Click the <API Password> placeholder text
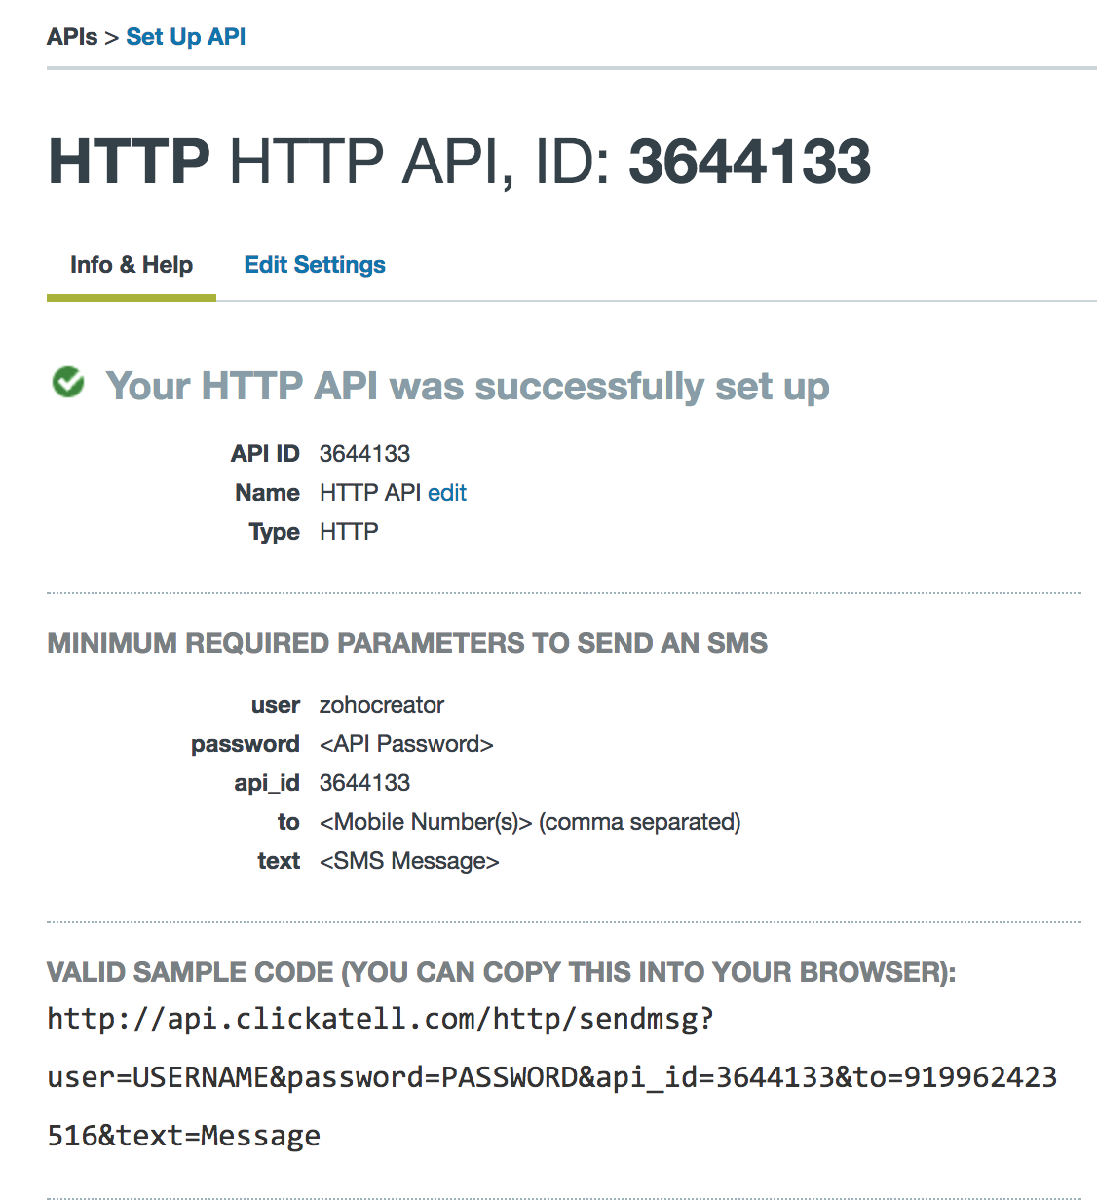 (x=406, y=744)
